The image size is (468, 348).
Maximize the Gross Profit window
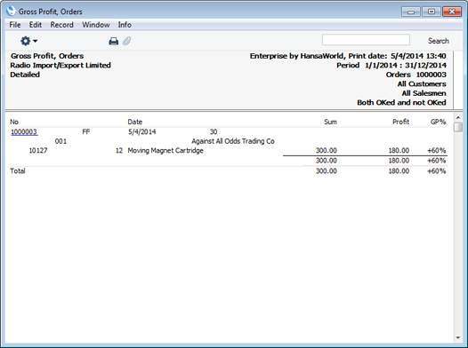coord(432,12)
